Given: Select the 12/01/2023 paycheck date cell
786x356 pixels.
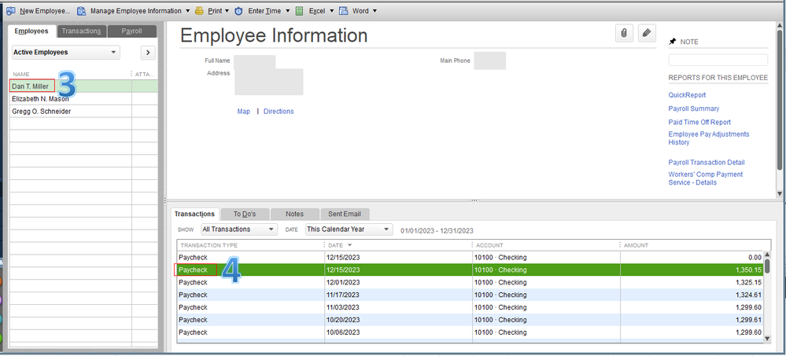Looking at the screenshot, I should click(344, 282).
